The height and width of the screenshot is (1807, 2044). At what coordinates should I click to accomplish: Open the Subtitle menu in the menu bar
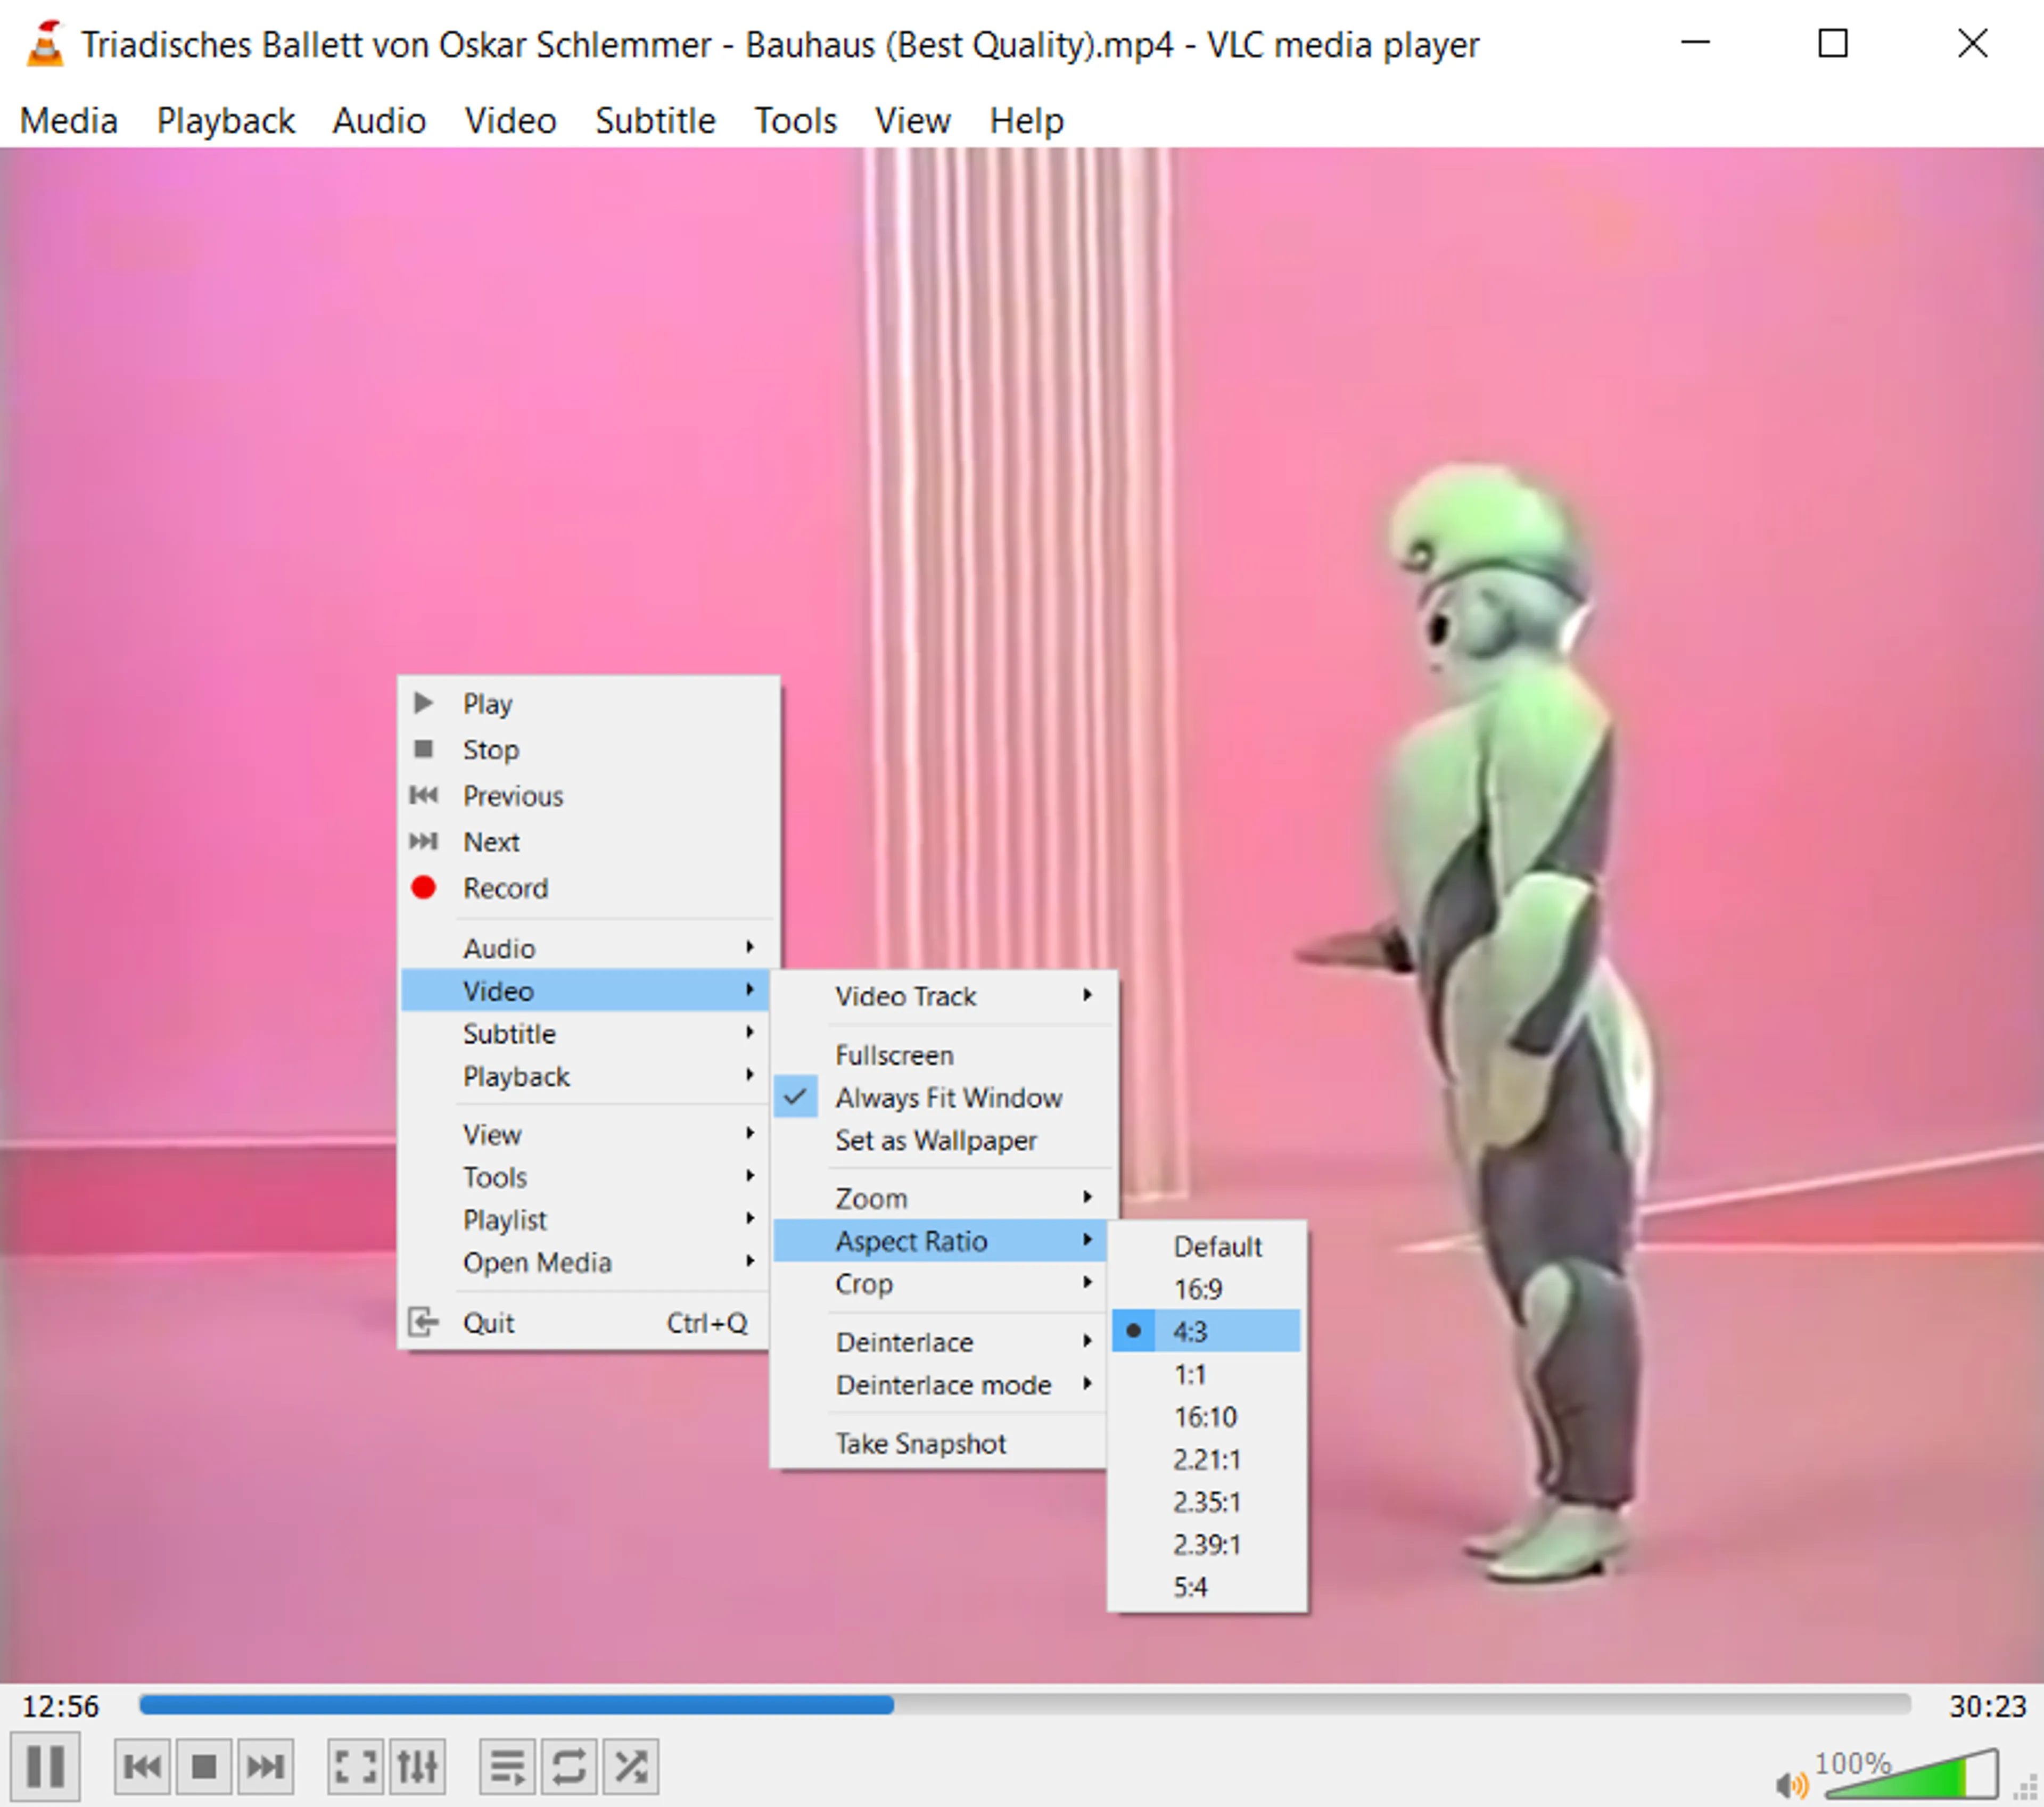[x=655, y=120]
